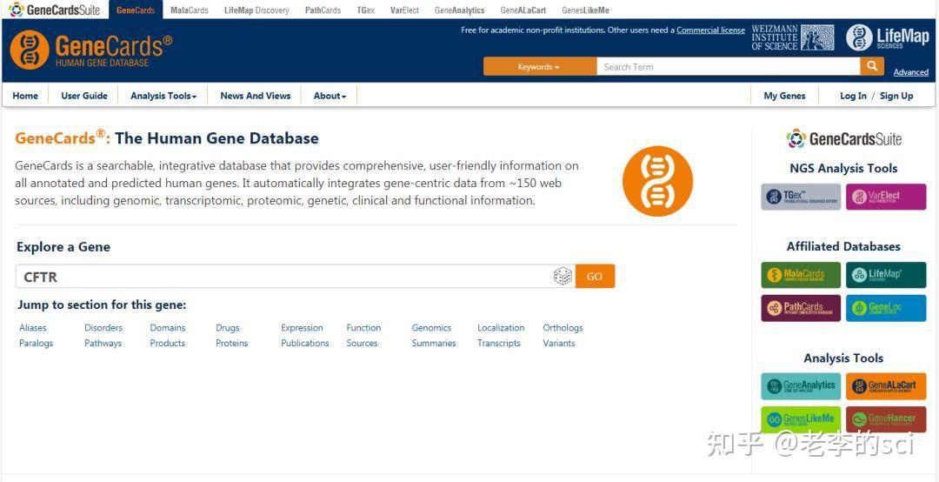This screenshot has height=482, width=939.
Task: Switch to the VarElect tab
Action: point(404,10)
